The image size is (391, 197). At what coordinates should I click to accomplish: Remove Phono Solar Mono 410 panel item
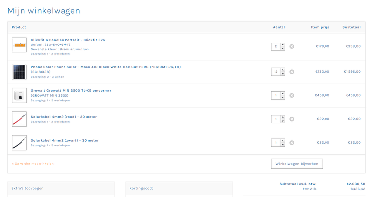[292, 72]
